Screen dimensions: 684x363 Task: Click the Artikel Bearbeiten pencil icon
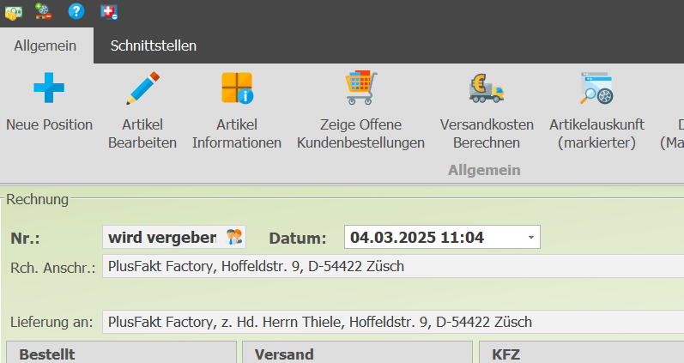[x=142, y=88]
